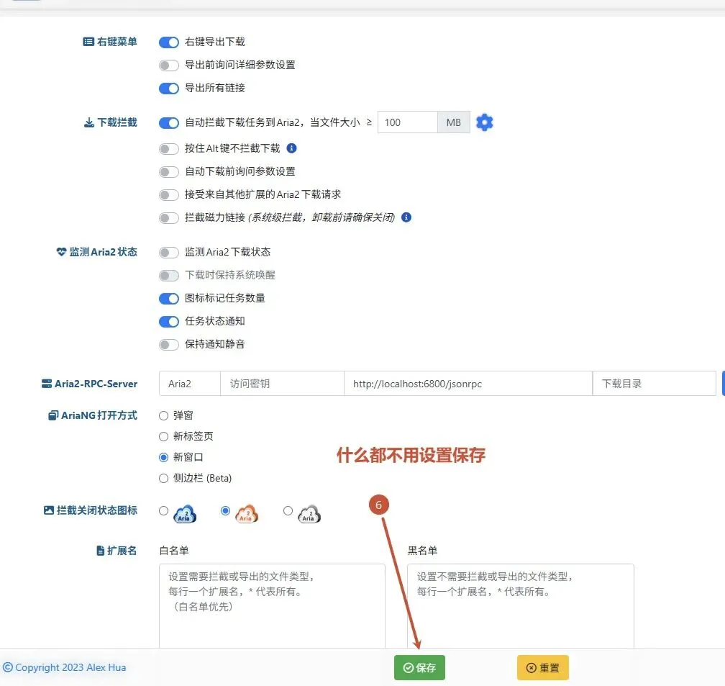Click the RPC name field showing Aria2

pyautogui.click(x=190, y=383)
